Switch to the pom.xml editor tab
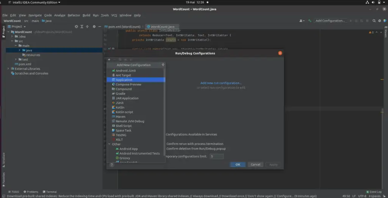Screen dimensions: 388x198 [122, 27]
